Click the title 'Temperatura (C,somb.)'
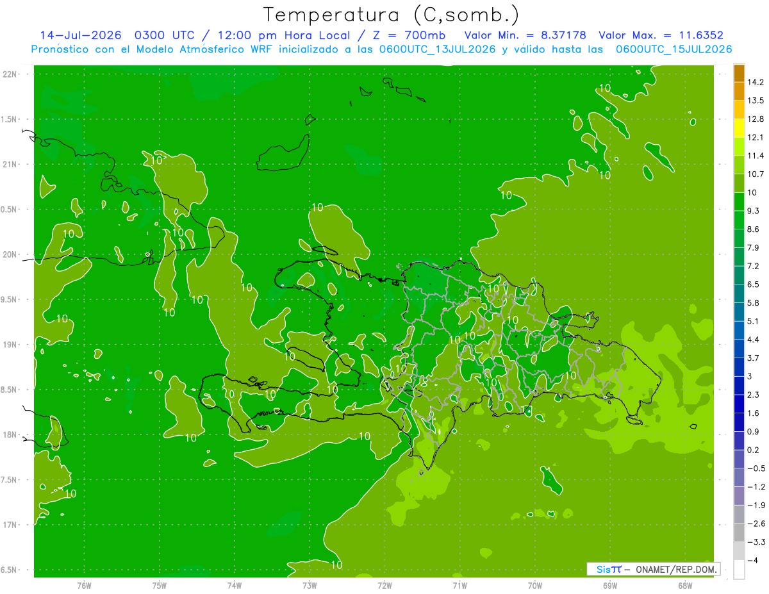This screenshot has height=594, width=769. coord(392,15)
